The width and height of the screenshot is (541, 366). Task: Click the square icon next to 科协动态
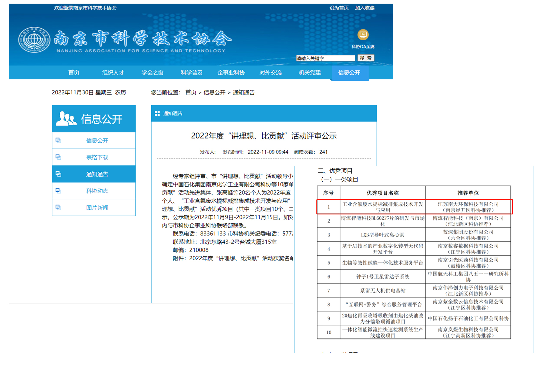58,191
